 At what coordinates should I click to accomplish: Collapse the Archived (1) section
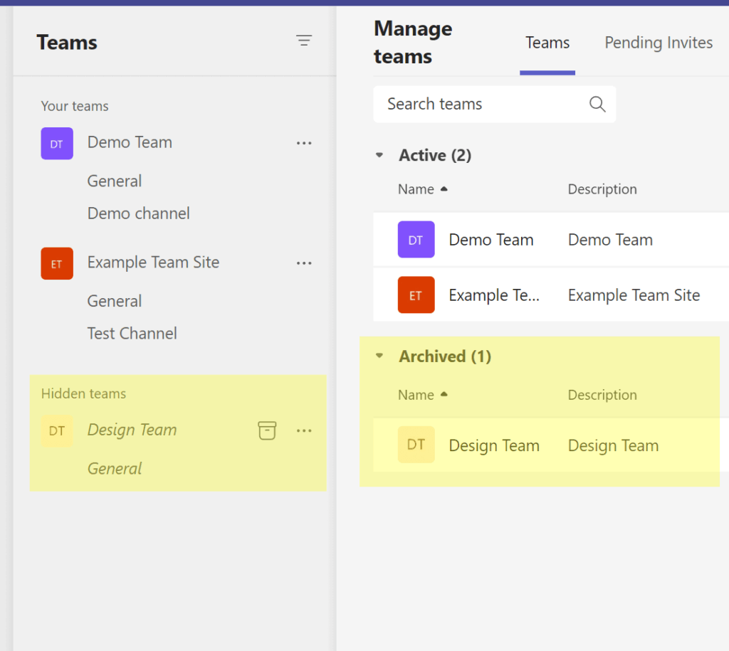click(379, 356)
